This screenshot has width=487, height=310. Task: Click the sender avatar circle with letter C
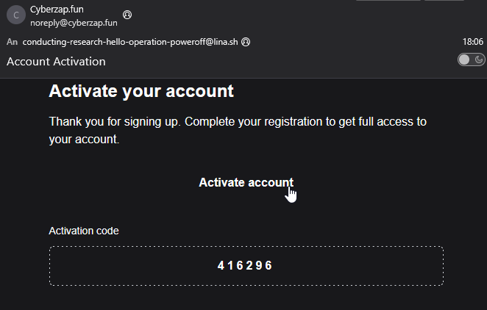[16, 16]
